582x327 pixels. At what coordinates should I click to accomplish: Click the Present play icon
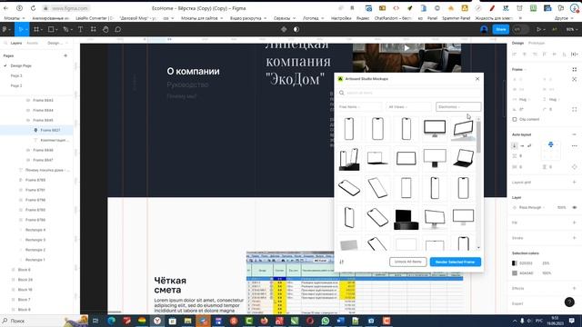click(x=539, y=29)
